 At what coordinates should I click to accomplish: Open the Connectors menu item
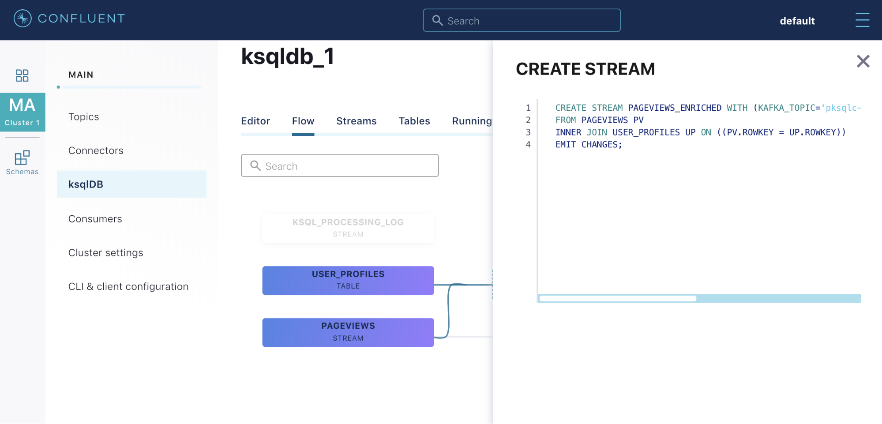pyautogui.click(x=96, y=150)
